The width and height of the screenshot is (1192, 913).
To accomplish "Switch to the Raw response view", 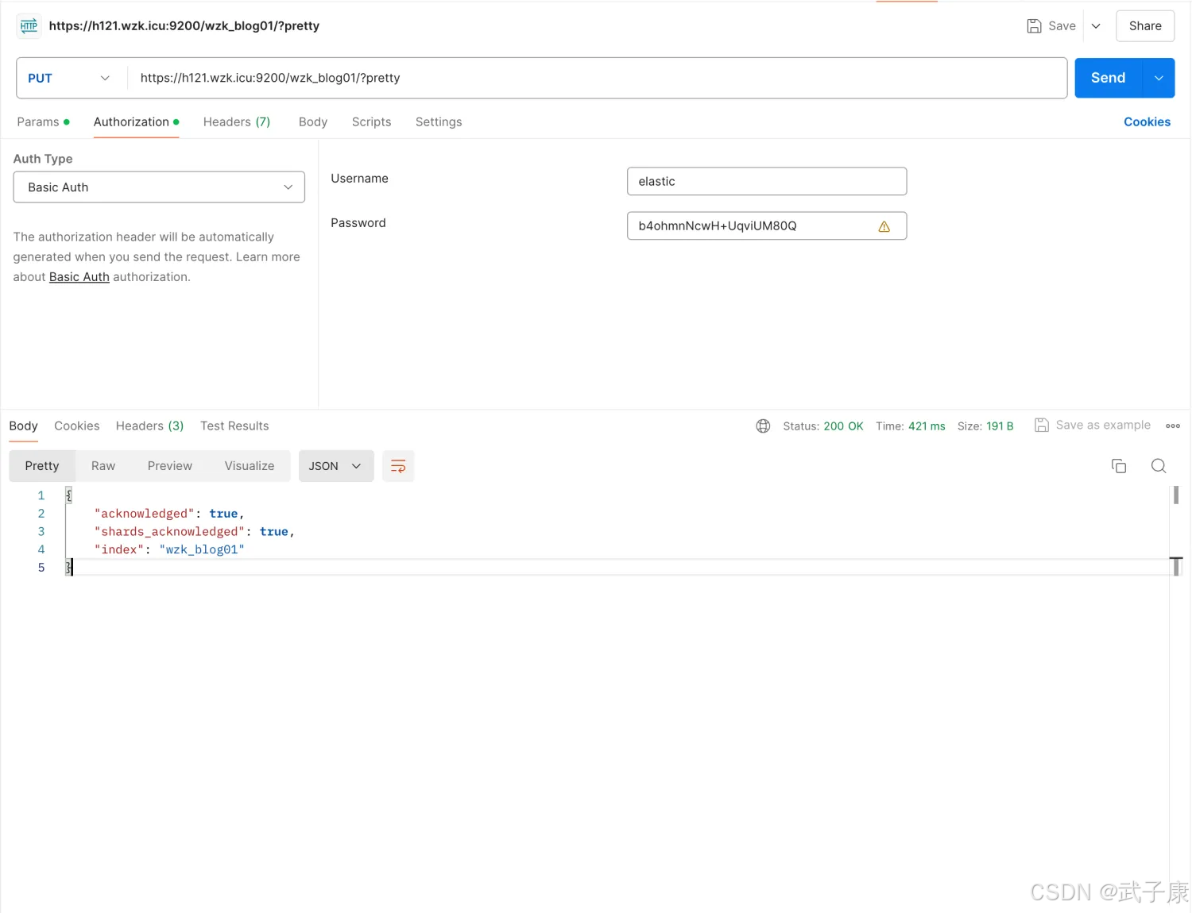I will [103, 466].
